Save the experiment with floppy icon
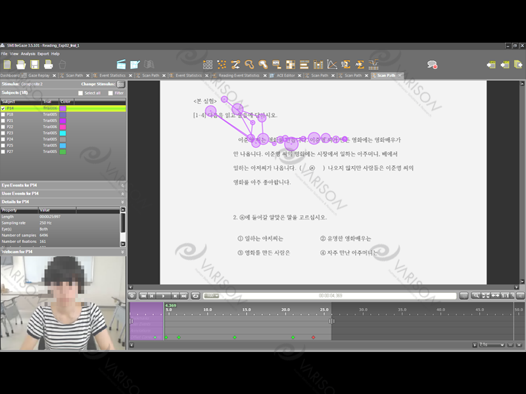 coord(35,64)
